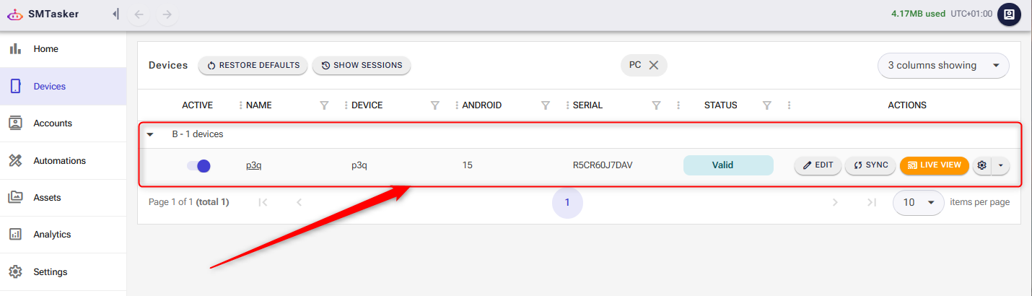
Task: Expand the device actions dropdown arrow
Action: 1000,165
